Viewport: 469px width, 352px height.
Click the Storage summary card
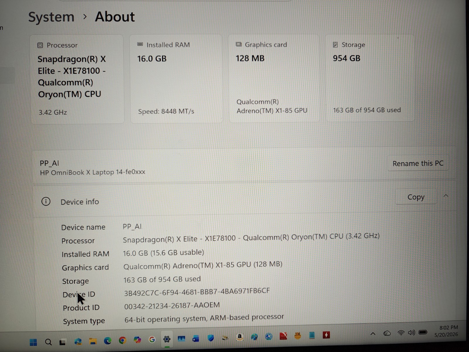pyautogui.click(x=370, y=77)
